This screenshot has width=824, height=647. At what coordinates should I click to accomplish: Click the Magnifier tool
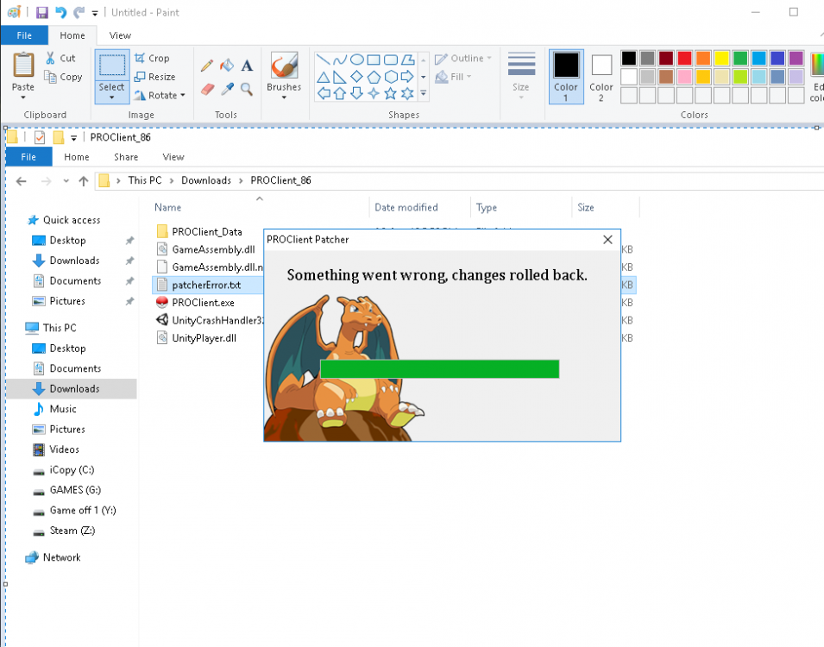coord(247,89)
